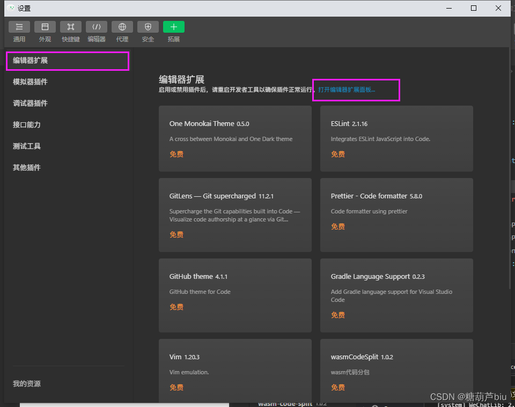Click 免费 under One Monokai Theme
Viewport: 515px width, 407px height.
[x=176, y=154]
